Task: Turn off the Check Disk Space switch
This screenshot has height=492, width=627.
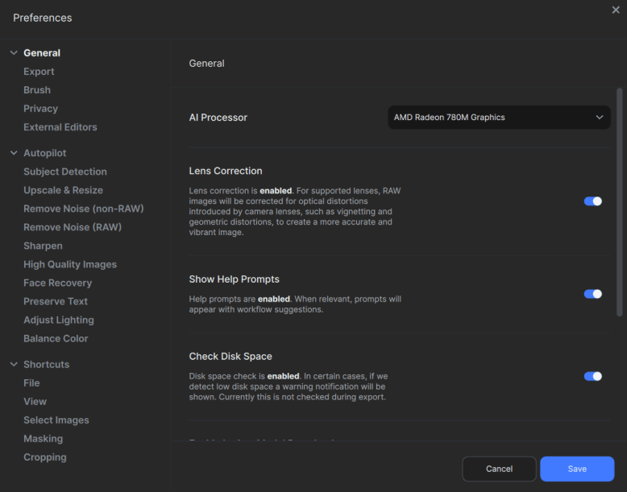Action: [x=592, y=376]
